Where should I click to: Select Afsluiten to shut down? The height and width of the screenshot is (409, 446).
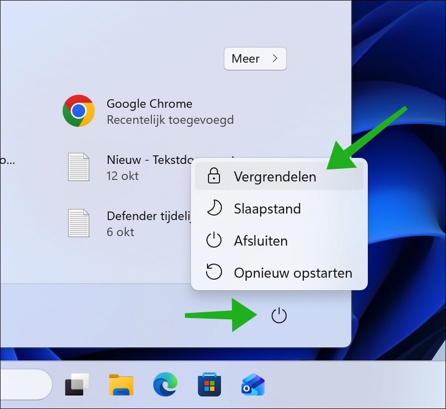(x=260, y=241)
